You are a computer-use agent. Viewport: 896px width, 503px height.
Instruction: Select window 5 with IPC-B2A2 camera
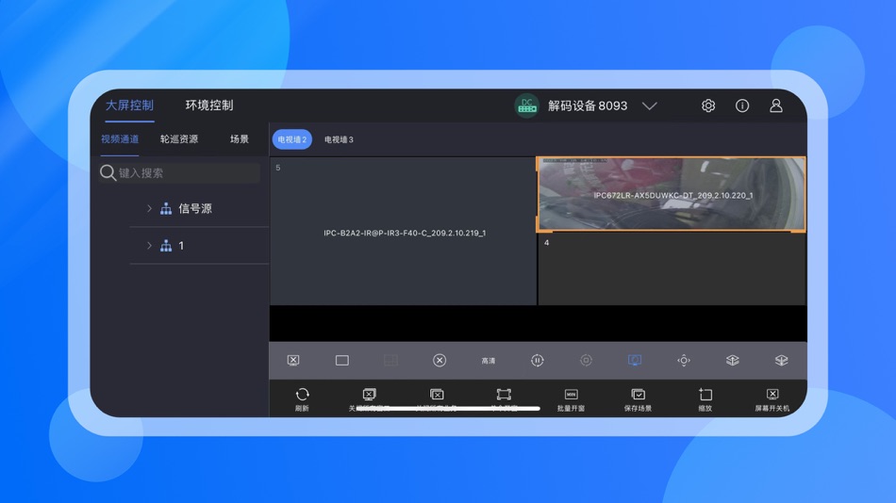coord(403,231)
